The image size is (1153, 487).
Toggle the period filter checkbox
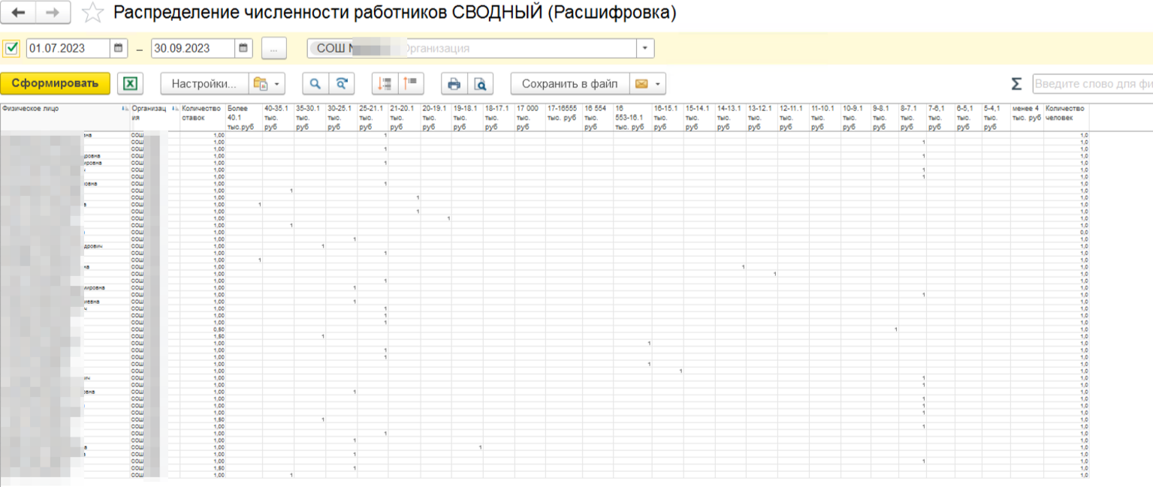coord(11,49)
